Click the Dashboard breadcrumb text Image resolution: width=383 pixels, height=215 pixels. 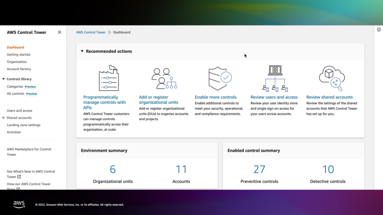pos(122,32)
